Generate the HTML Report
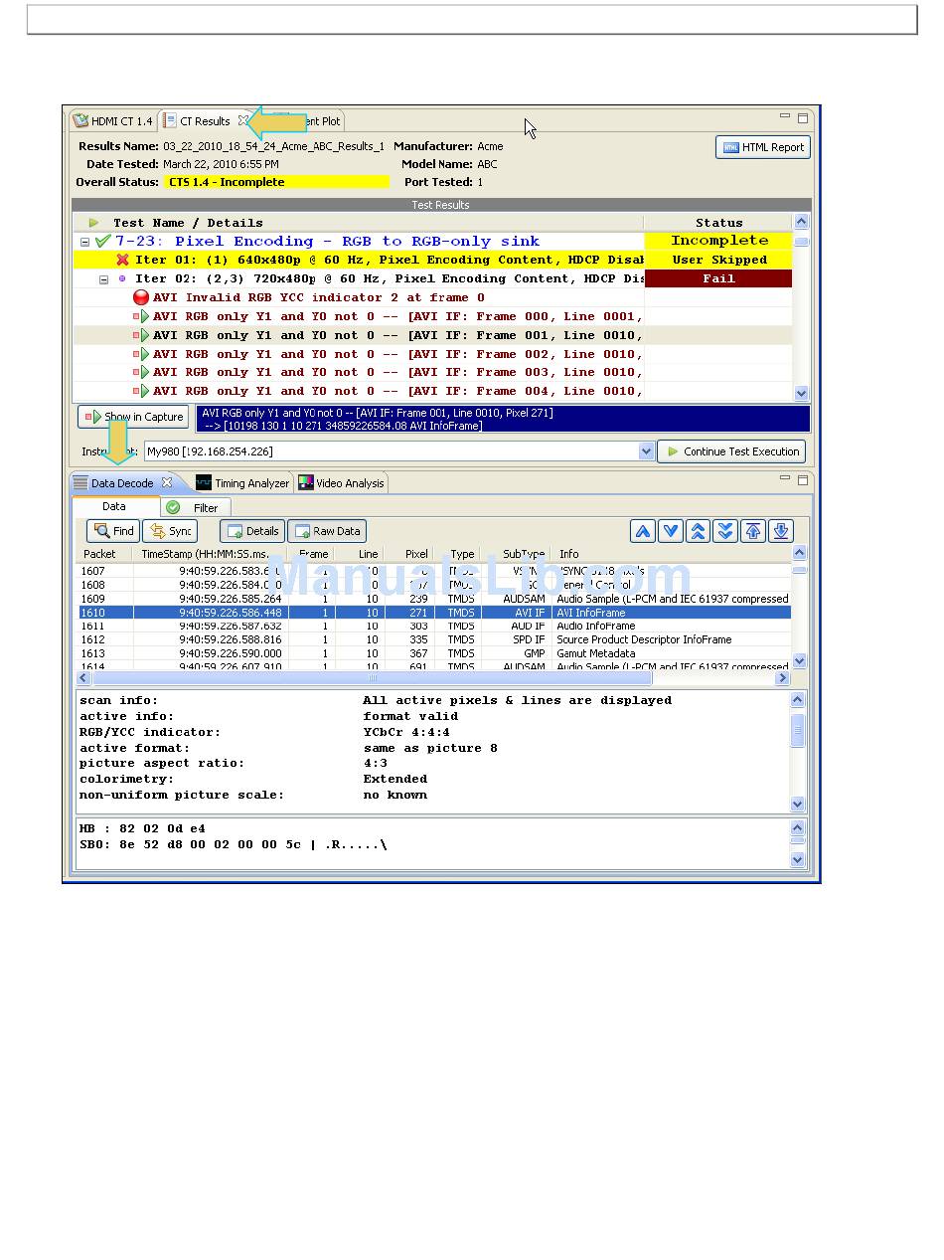 click(x=763, y=147)
